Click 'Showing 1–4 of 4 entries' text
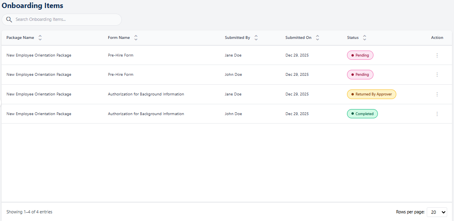 (29, 212)
